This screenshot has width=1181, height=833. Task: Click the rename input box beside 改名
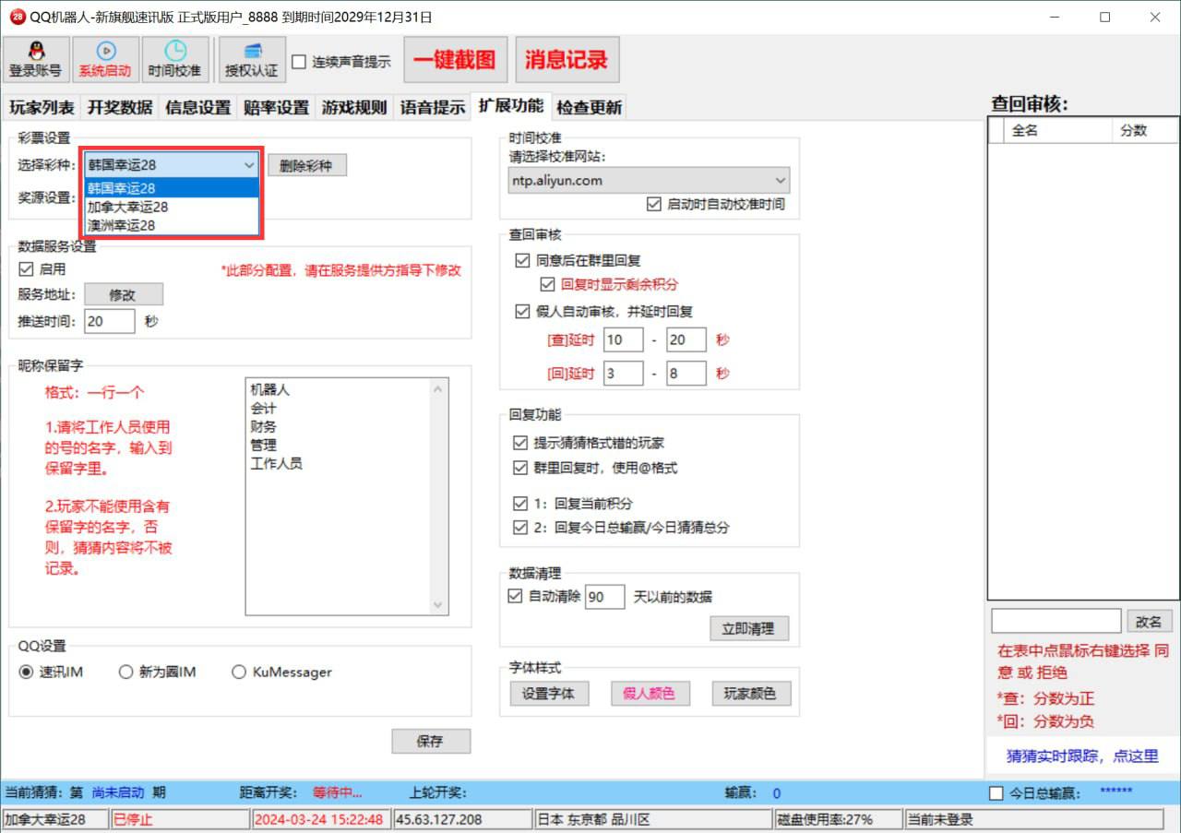point(1056,621)
